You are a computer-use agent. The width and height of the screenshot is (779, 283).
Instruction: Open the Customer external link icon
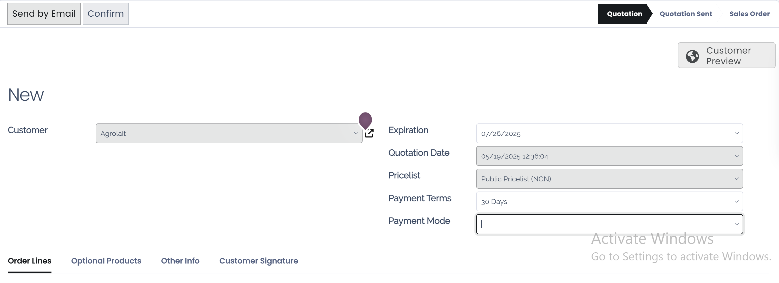point(369,133)
